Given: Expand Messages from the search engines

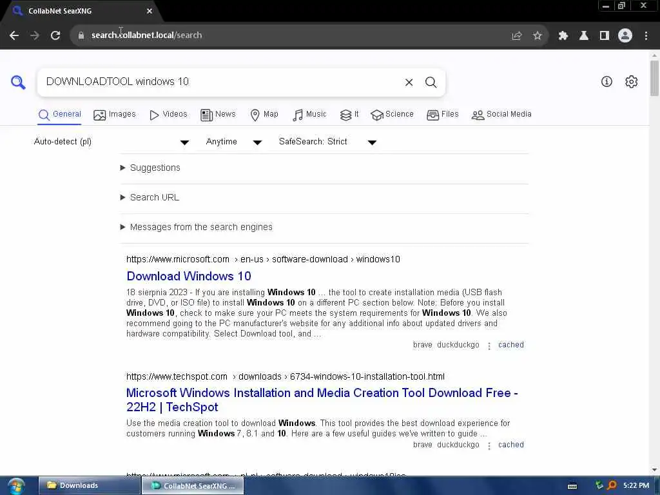Looking at the screenshot, I should click(x=196, y=228).
